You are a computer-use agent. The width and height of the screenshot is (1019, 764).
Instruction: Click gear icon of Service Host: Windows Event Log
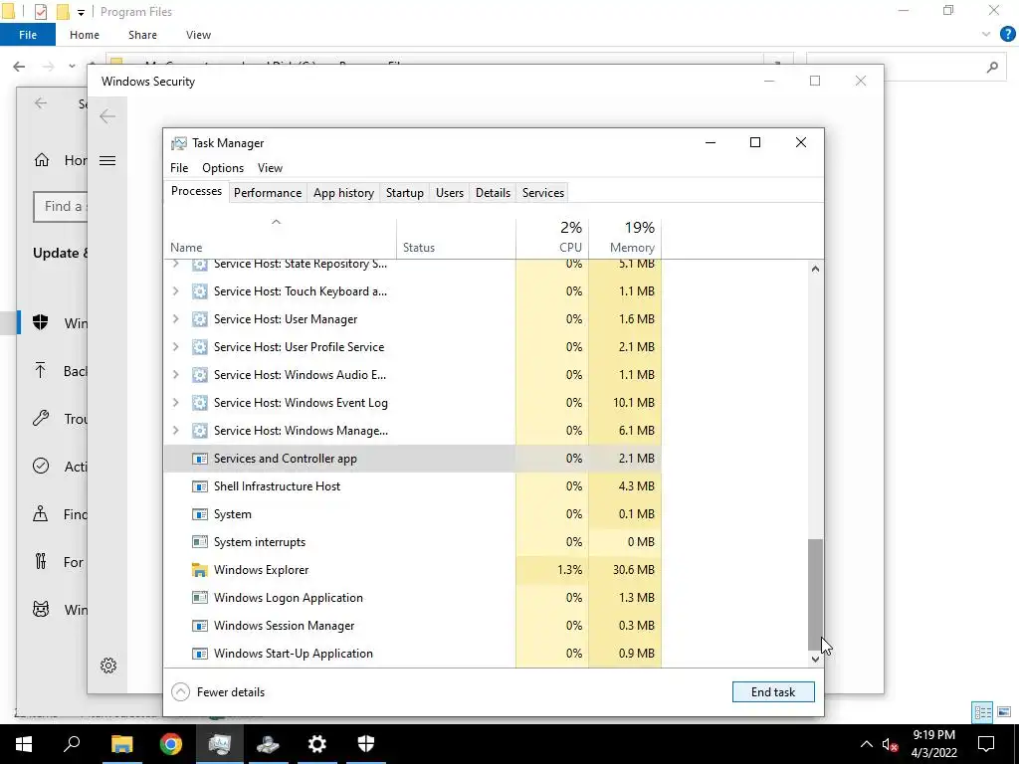(199, 403)
